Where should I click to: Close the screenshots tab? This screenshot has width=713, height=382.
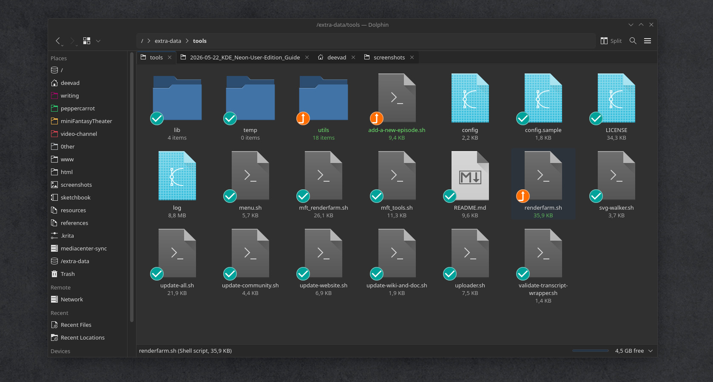(412, 57)
